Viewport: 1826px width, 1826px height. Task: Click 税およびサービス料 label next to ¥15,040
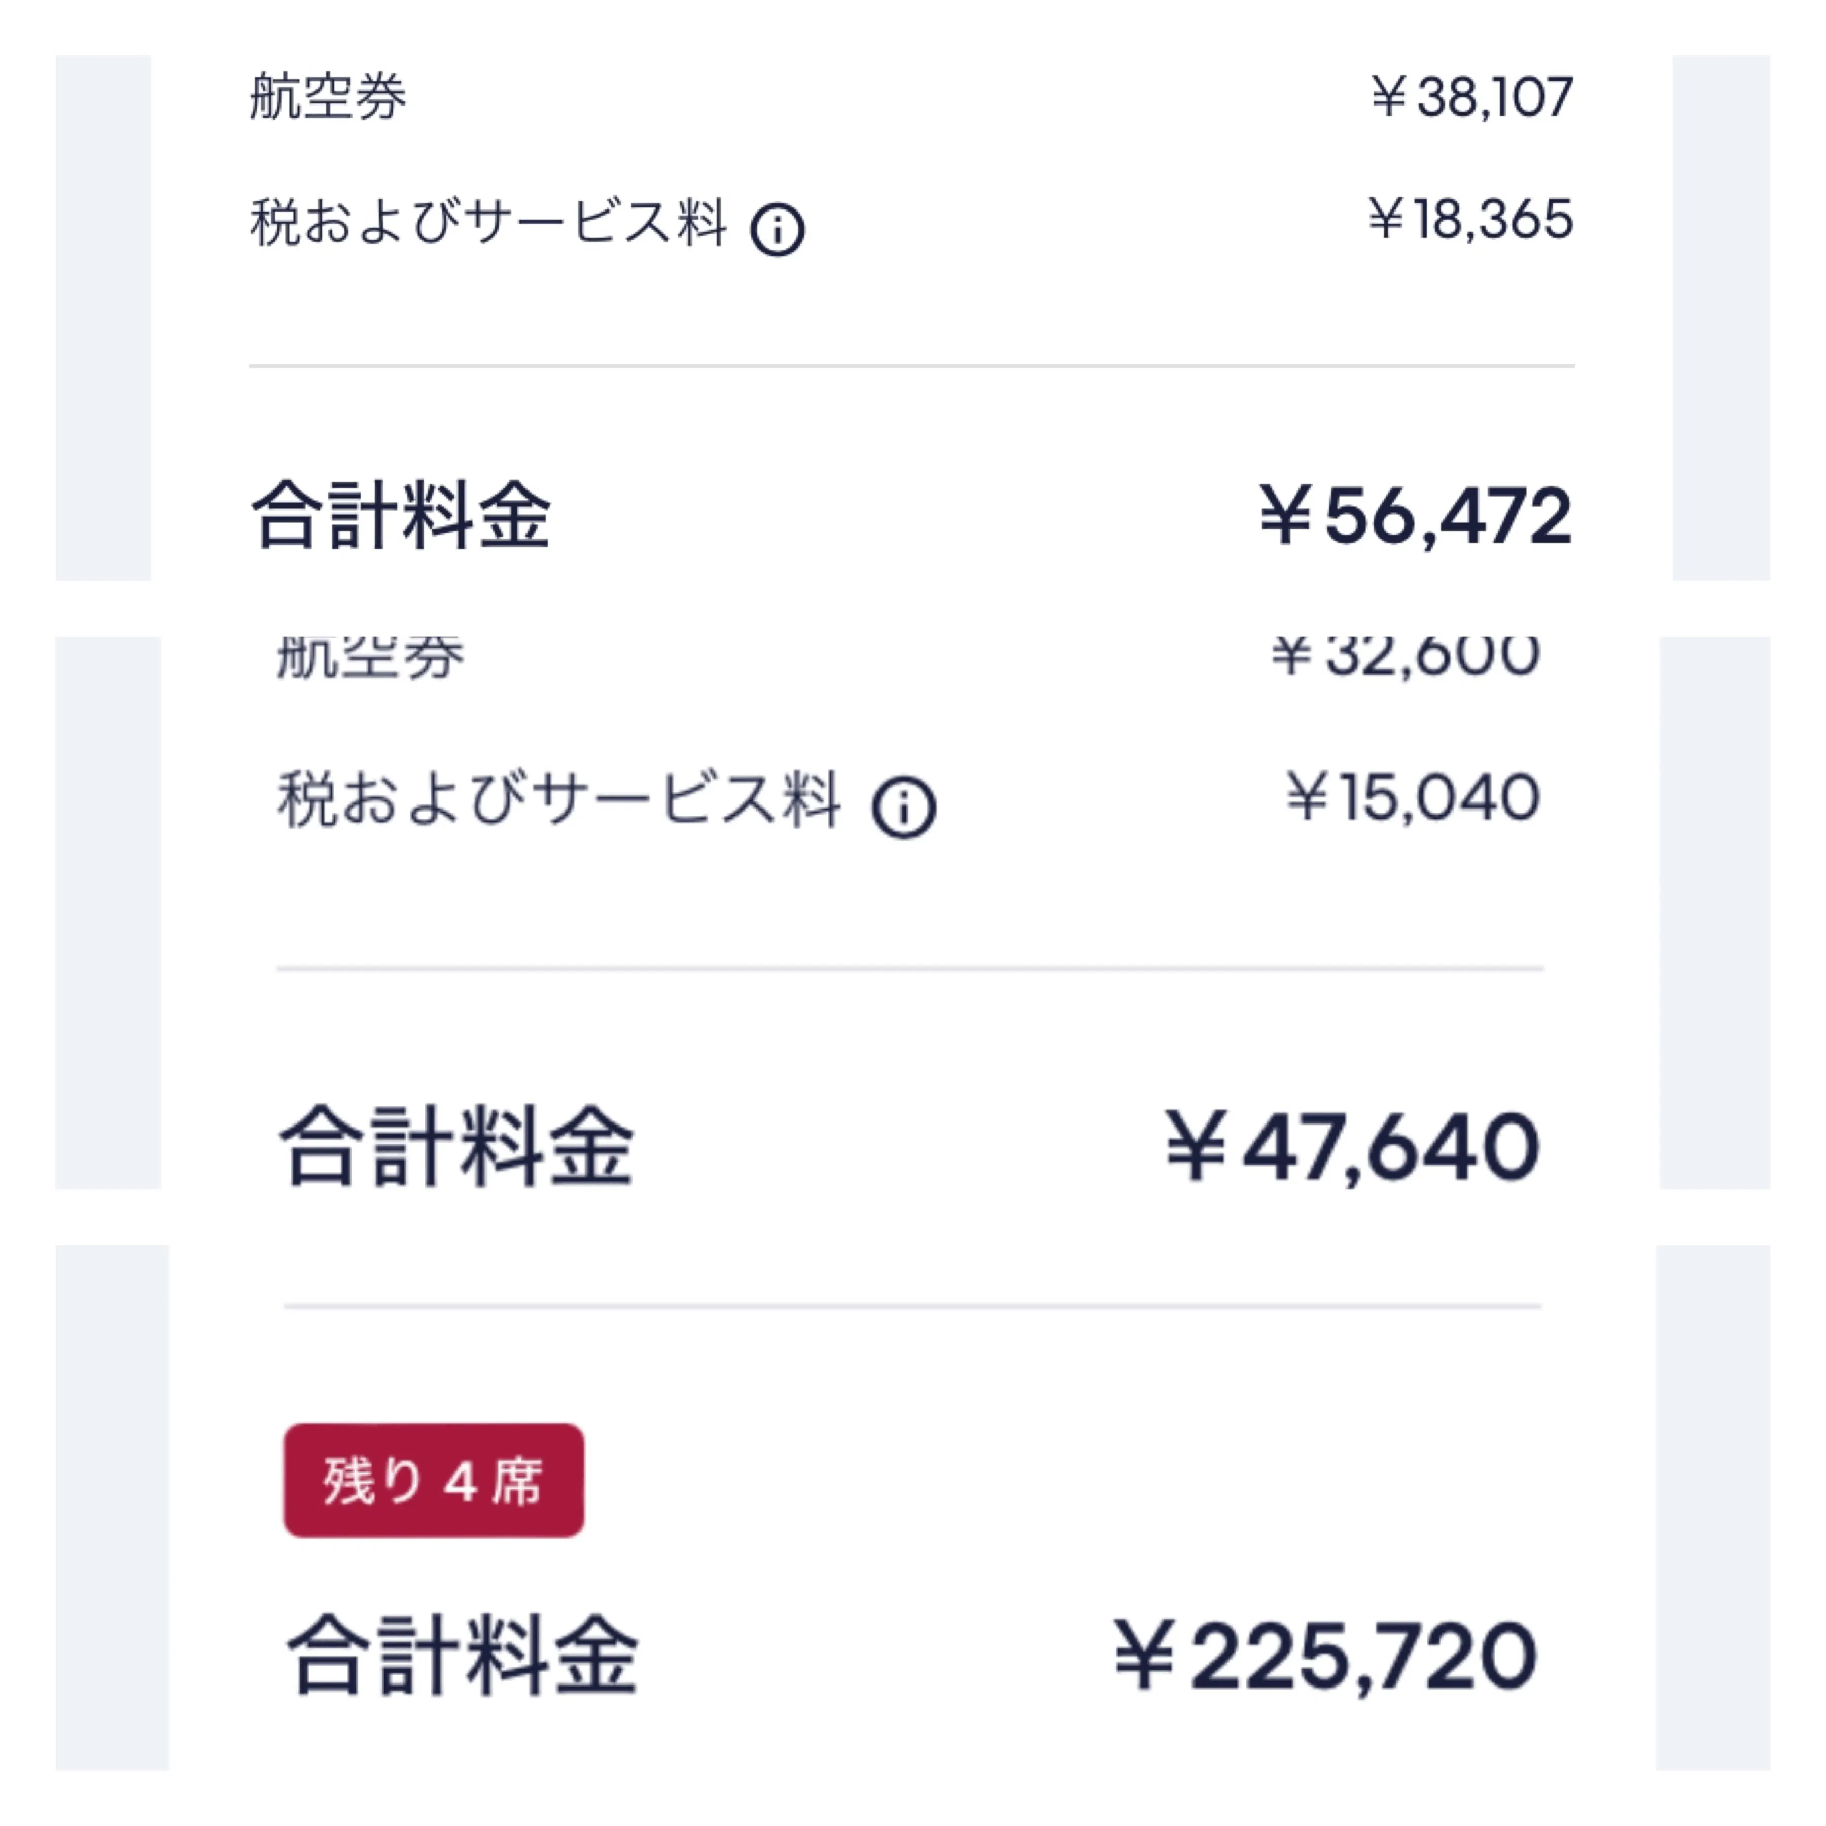tap(558, 799)
